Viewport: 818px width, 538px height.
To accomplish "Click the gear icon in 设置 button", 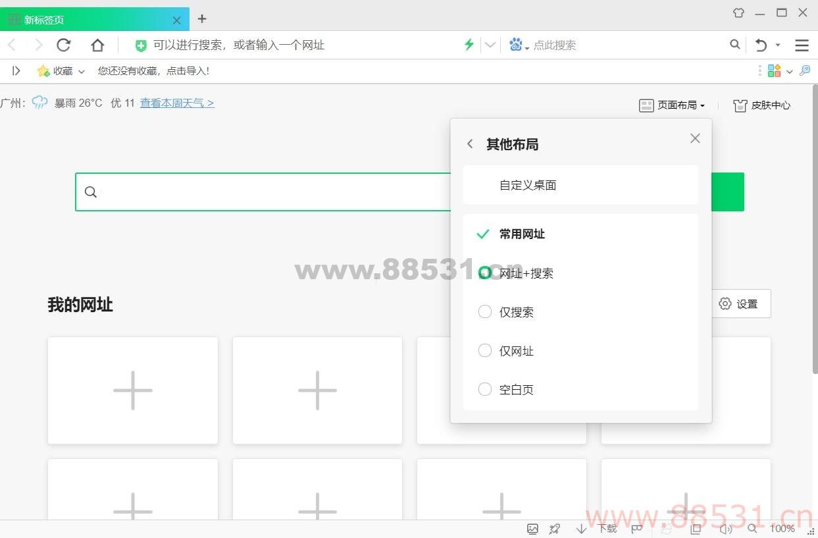I will click(x=725, y=304).
